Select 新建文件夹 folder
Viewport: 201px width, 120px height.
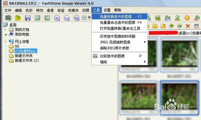coord(24,56)
